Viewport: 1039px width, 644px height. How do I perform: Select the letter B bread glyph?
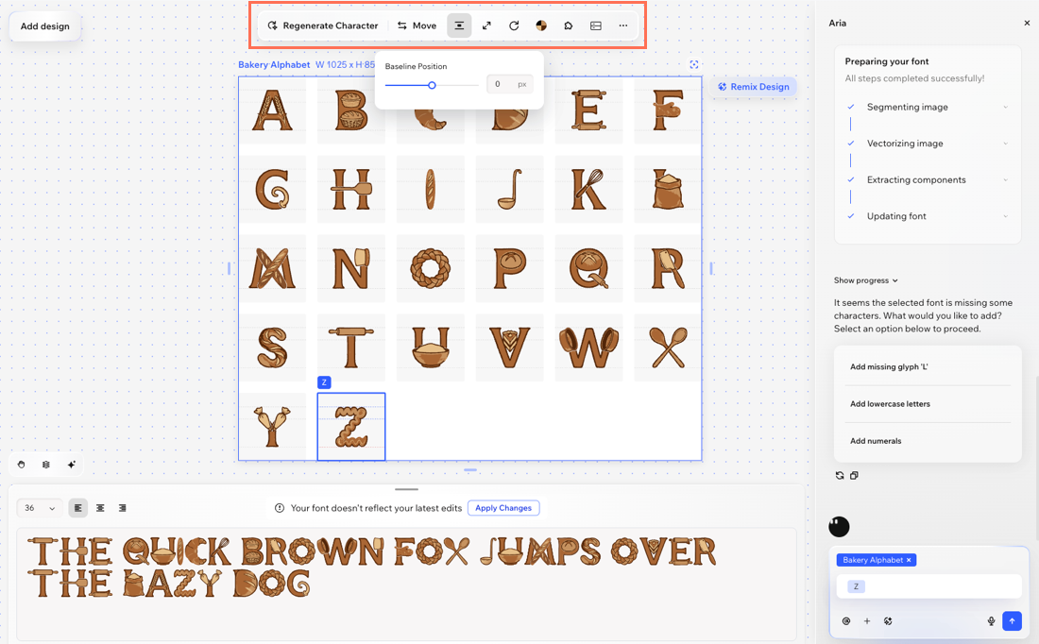351,110
